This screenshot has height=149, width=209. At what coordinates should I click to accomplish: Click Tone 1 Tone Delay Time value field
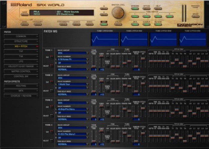click(94, 70)
